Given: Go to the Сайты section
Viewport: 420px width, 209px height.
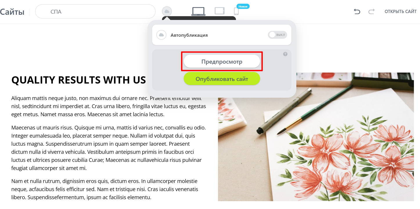Looking at the screenshot, I should pos(12,12).
